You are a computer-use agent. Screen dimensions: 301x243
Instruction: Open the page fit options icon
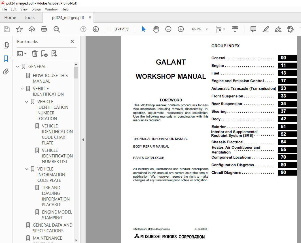pos(221,29)
